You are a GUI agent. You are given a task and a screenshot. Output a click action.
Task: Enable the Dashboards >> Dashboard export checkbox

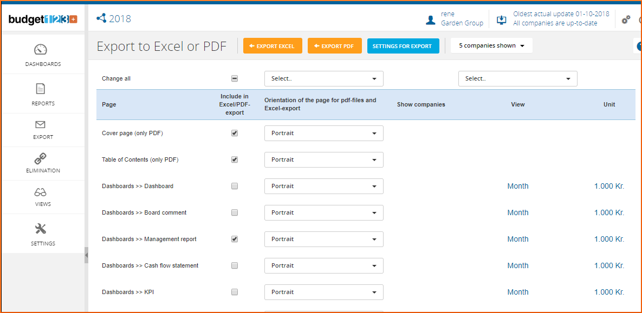tap(235, 186)
